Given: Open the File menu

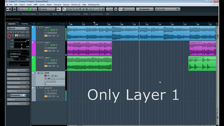Looking at the screenshot, I should (11, 5).
